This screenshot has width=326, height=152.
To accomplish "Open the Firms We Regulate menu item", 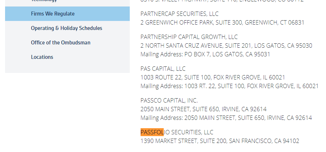I will [x=53, y=14].
